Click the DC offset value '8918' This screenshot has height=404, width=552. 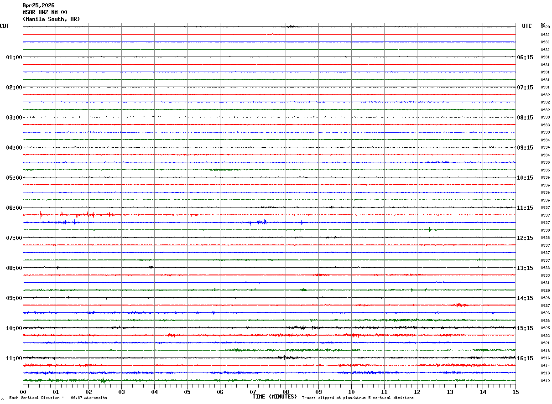tap(545, 351)
